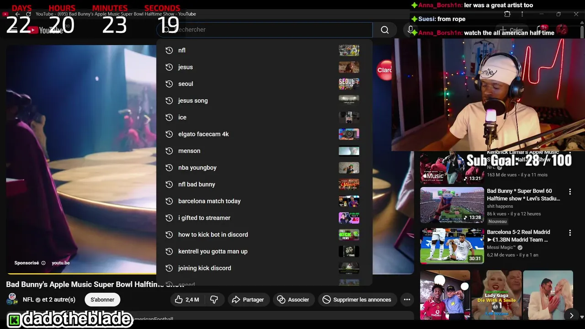Focus the YouTube search field
Image resolution: width=585 pixels, height=329 pixels.
click(265, 30)
